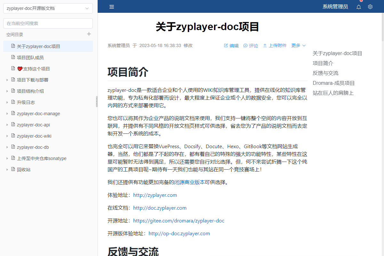
Task: Expand the 回收站 tree node
Action: [7, 170]
